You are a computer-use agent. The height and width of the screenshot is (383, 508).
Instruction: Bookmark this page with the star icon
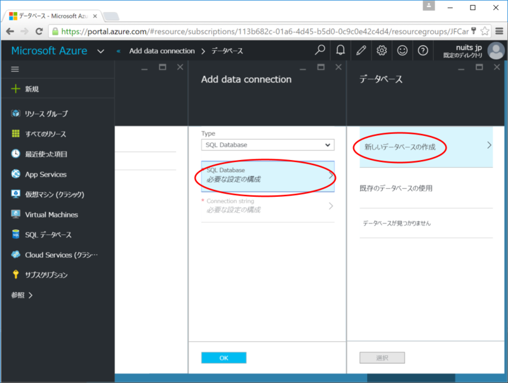485,31
